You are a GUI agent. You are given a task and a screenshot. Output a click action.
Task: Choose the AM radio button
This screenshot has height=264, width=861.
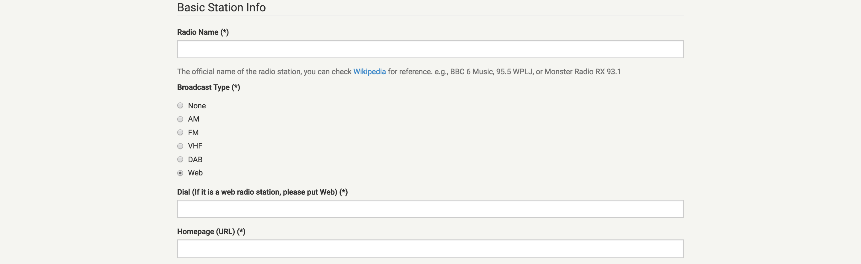click(180, 119)
